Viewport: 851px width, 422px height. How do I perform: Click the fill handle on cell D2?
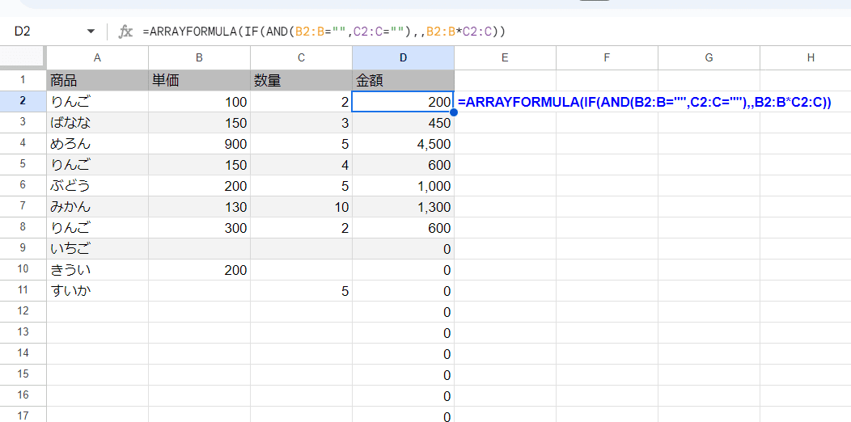click(x=454, y=112)
